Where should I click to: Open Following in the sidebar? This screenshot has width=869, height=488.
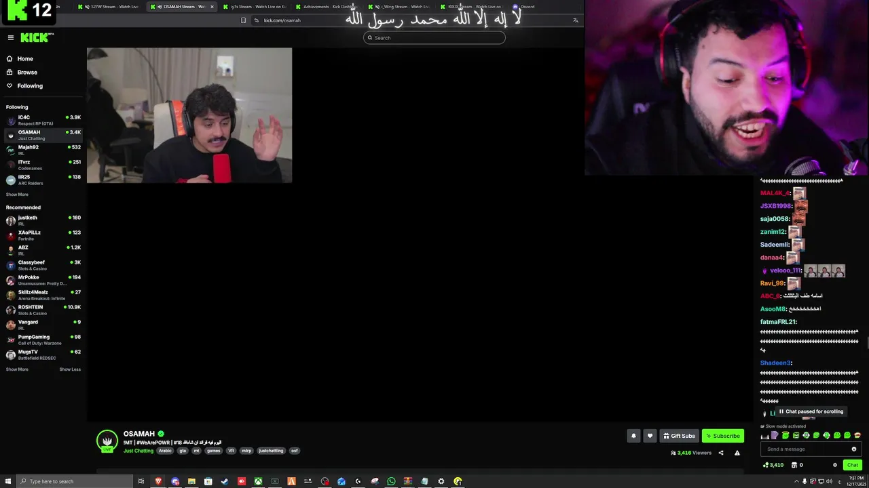[x=30, y=86]
